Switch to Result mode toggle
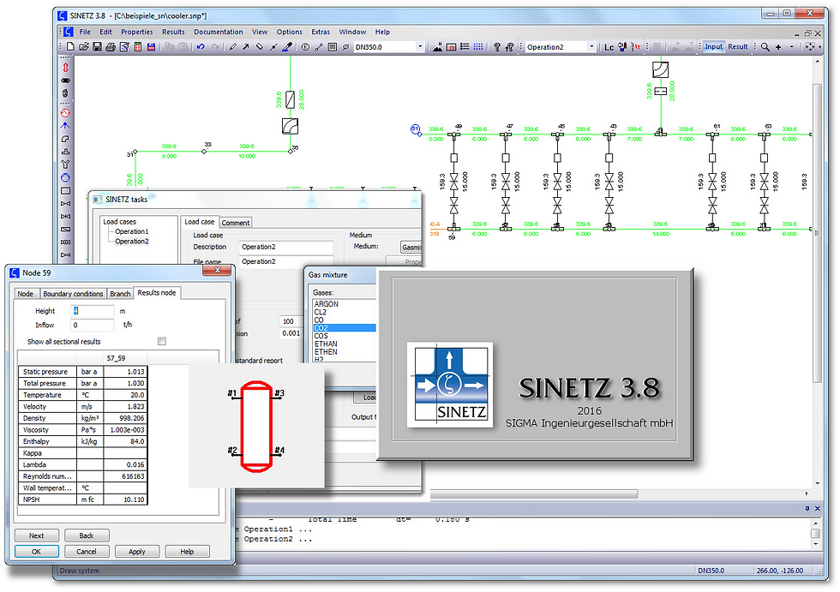The width and height of the screenshot is (840, 592). click(738, 47)
